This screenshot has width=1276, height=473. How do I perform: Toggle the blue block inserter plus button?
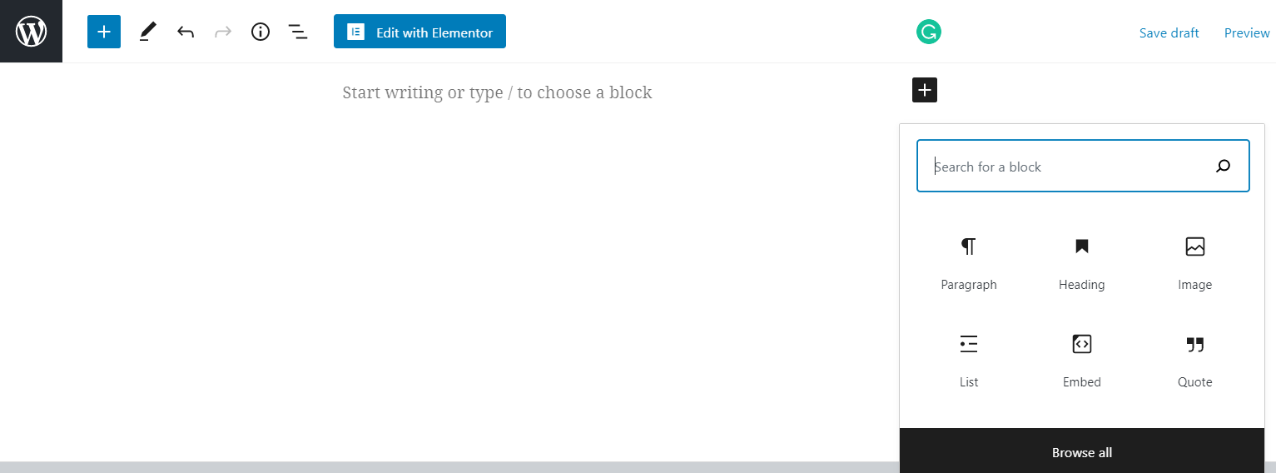coord(104,32)
